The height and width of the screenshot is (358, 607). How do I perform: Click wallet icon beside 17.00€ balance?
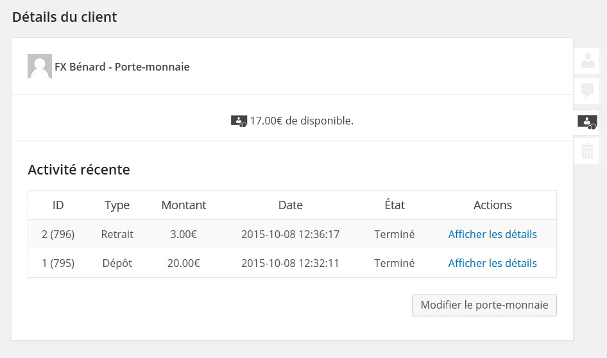pyautogui.click(x=239, y=121)
